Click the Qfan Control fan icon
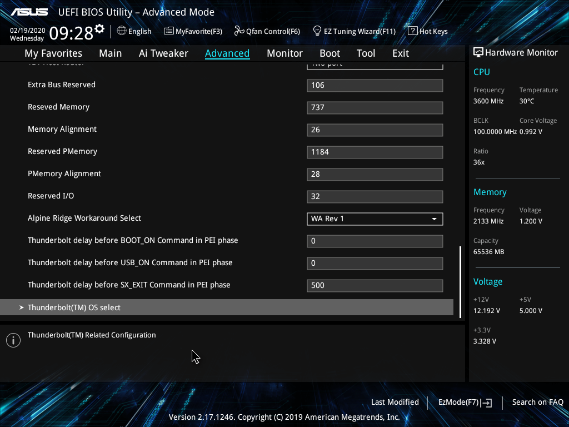 point(239,31)
